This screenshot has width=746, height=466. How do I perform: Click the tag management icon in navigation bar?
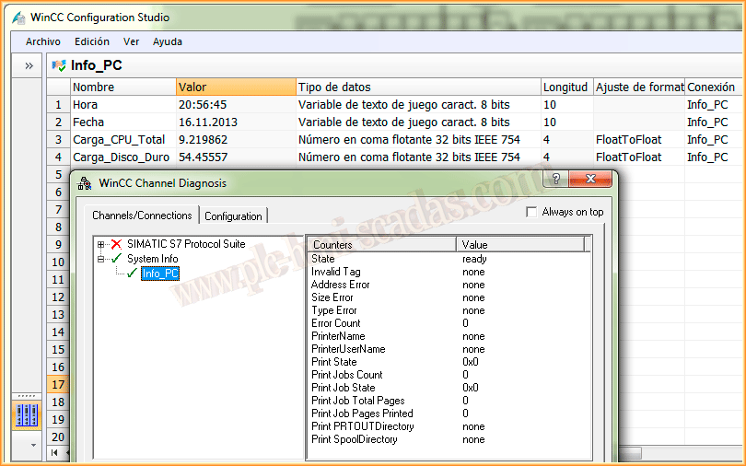pos(28,415)
